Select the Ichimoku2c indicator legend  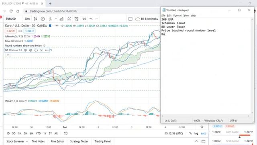[x=17, y=36]
